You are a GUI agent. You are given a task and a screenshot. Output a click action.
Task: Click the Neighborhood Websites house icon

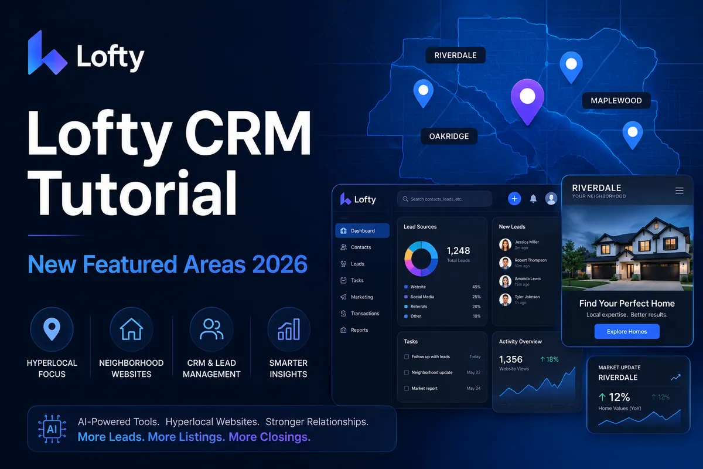131,329
